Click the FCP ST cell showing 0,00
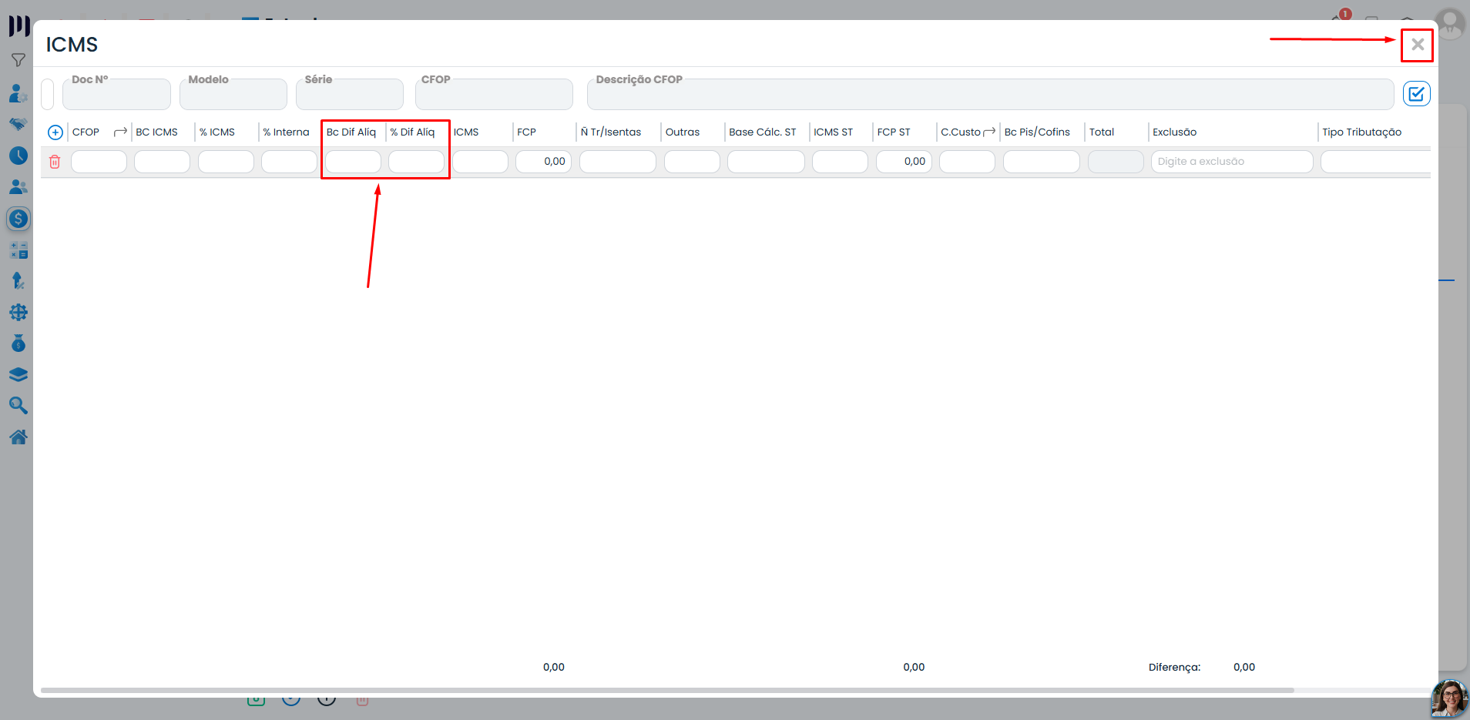Screen dimensions: 1470x720 tap(904, 162)
